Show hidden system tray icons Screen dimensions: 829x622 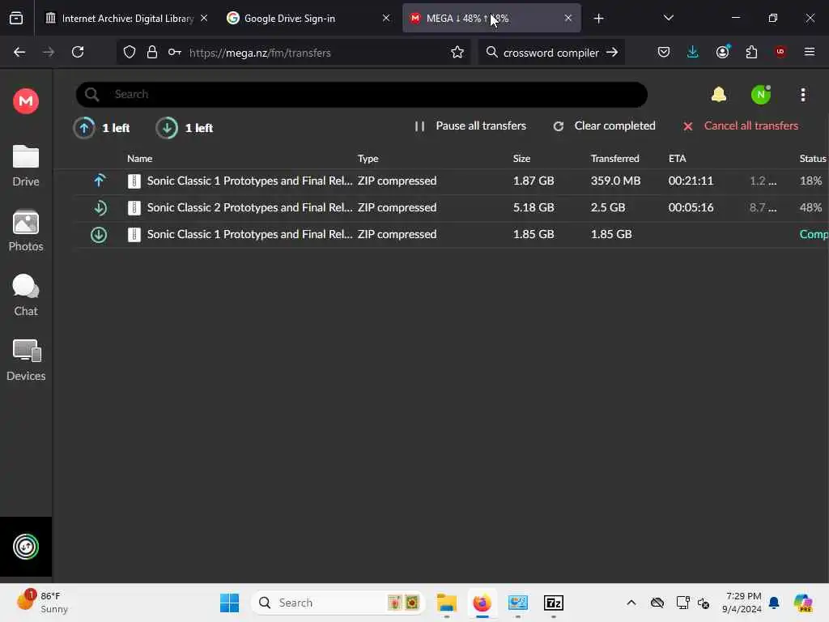point(631,603)
